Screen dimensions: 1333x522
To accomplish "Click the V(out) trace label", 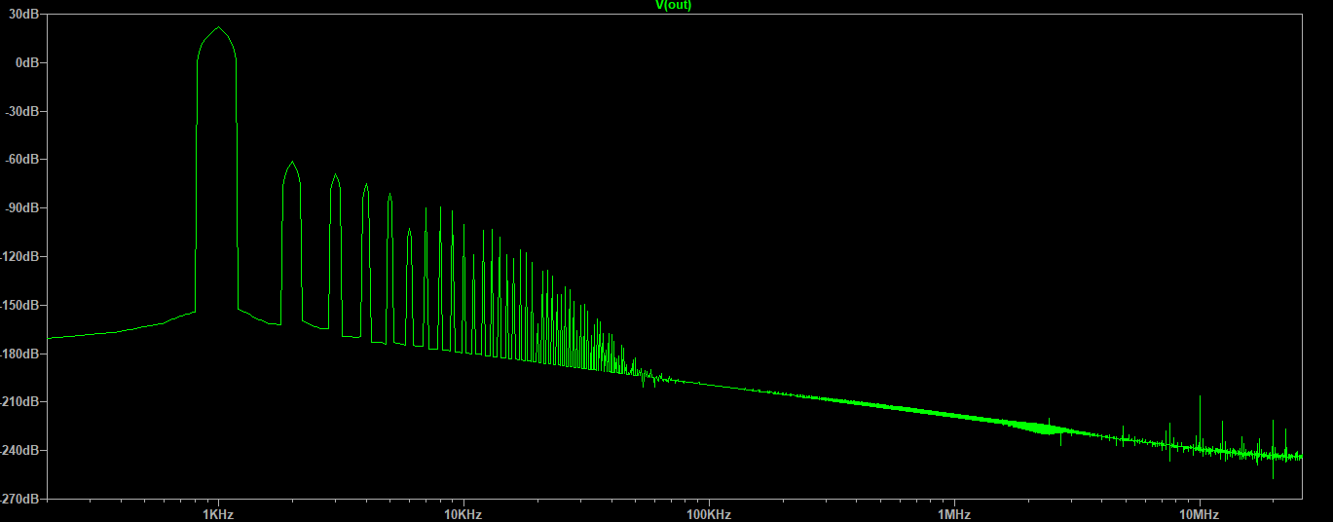I will click(x=673, y=5).
